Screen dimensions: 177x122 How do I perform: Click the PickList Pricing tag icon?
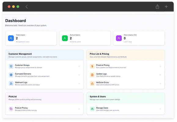pyautogui.click(x=11, y=109)
